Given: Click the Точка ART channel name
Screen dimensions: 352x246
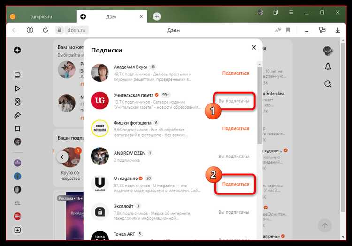Looking at the screenshot, I should (124, 234).
